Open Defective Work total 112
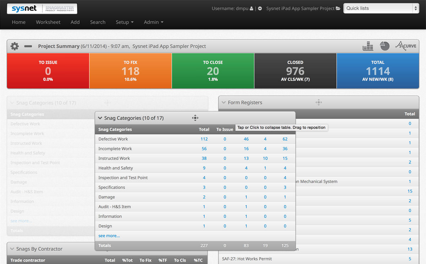426x264 pixels. (204, 139)
